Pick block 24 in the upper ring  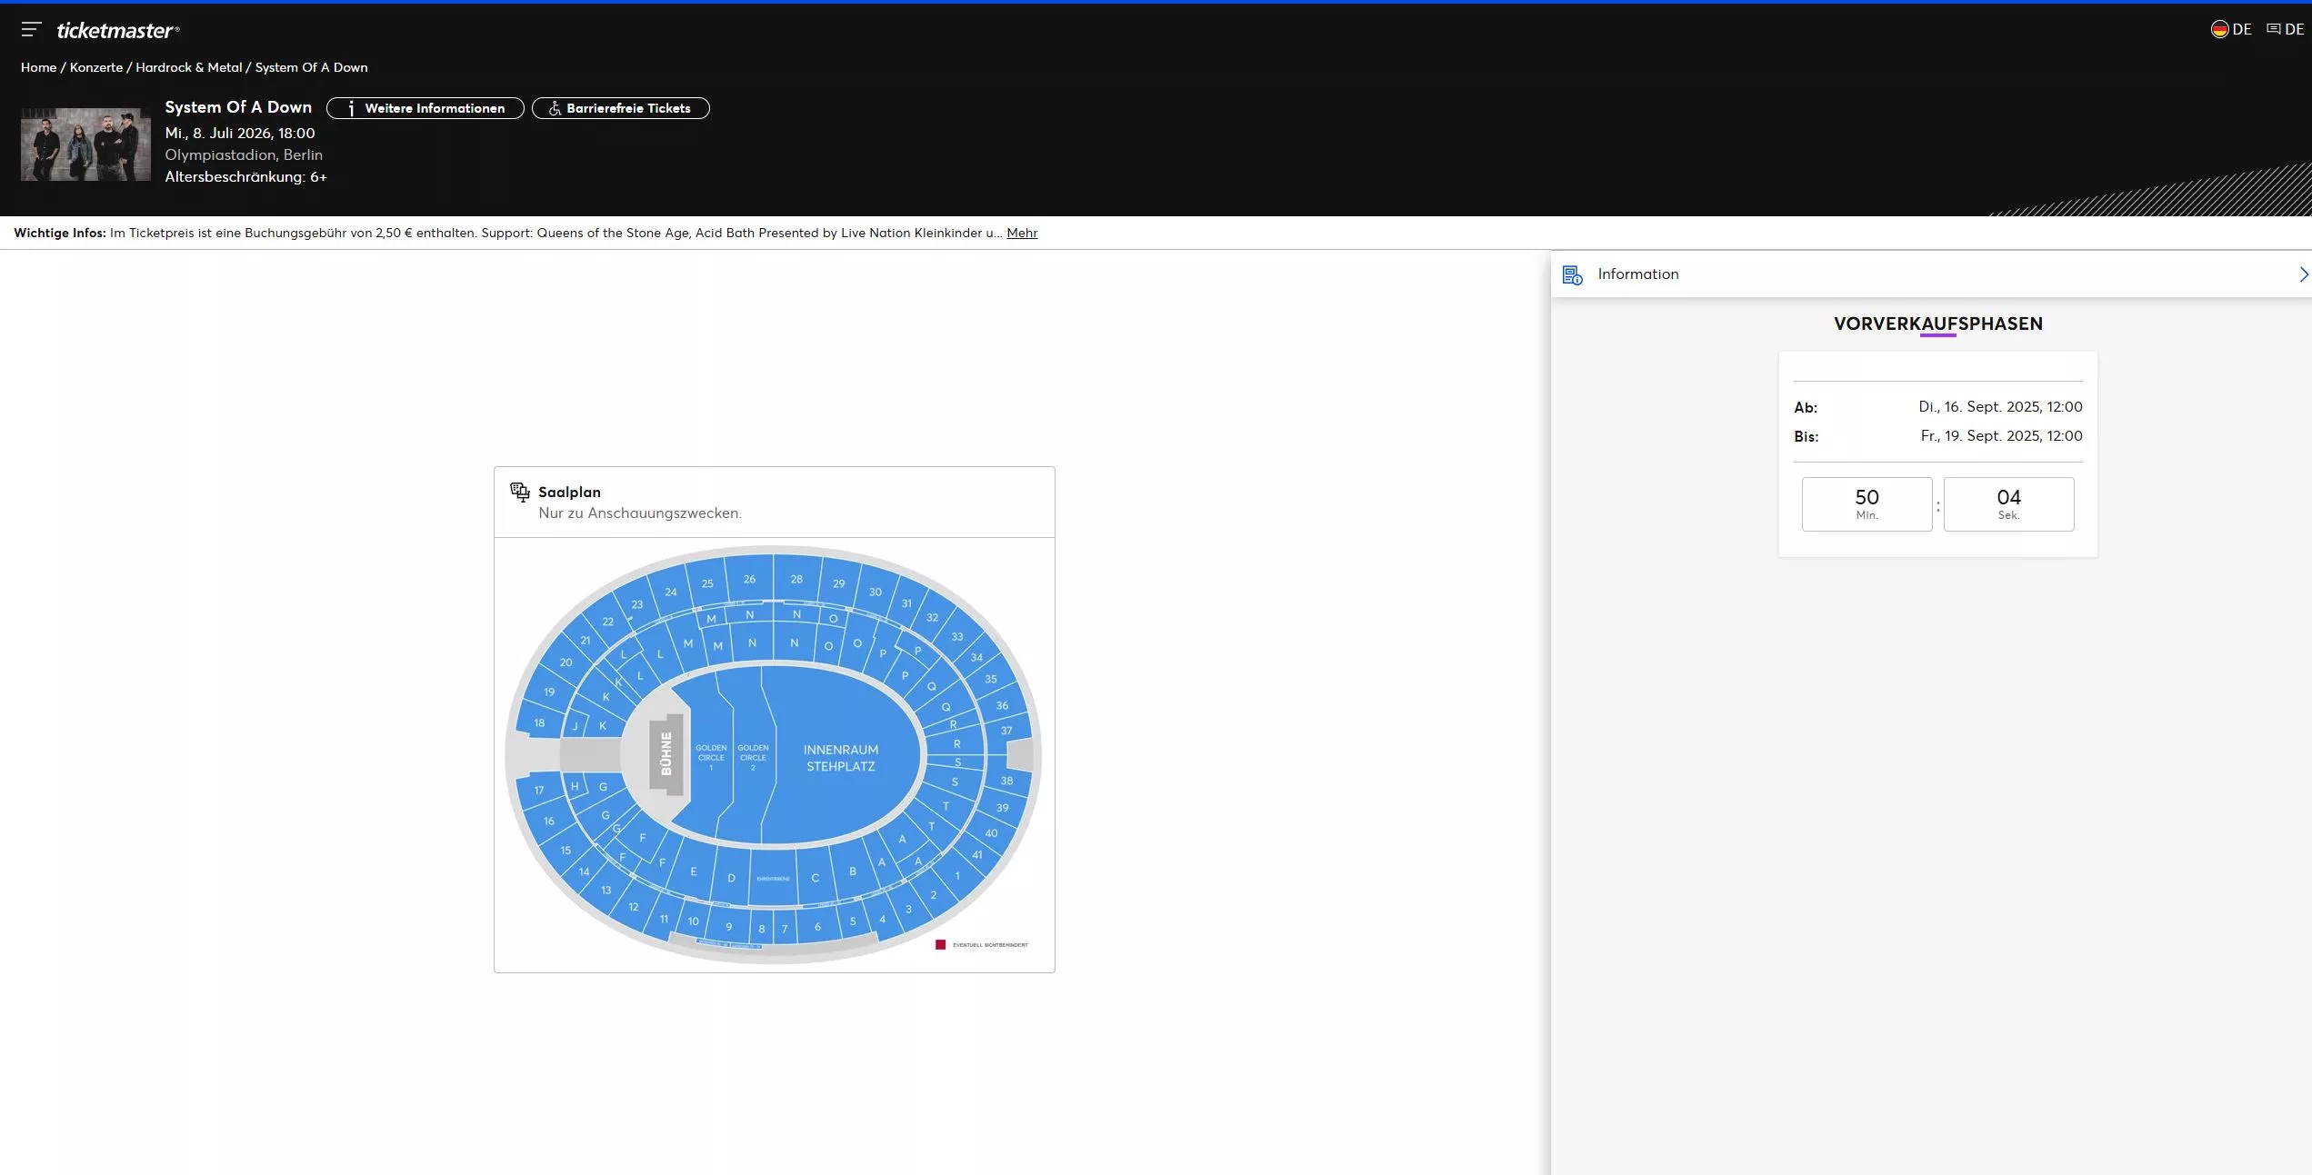(x=671, y=592)
